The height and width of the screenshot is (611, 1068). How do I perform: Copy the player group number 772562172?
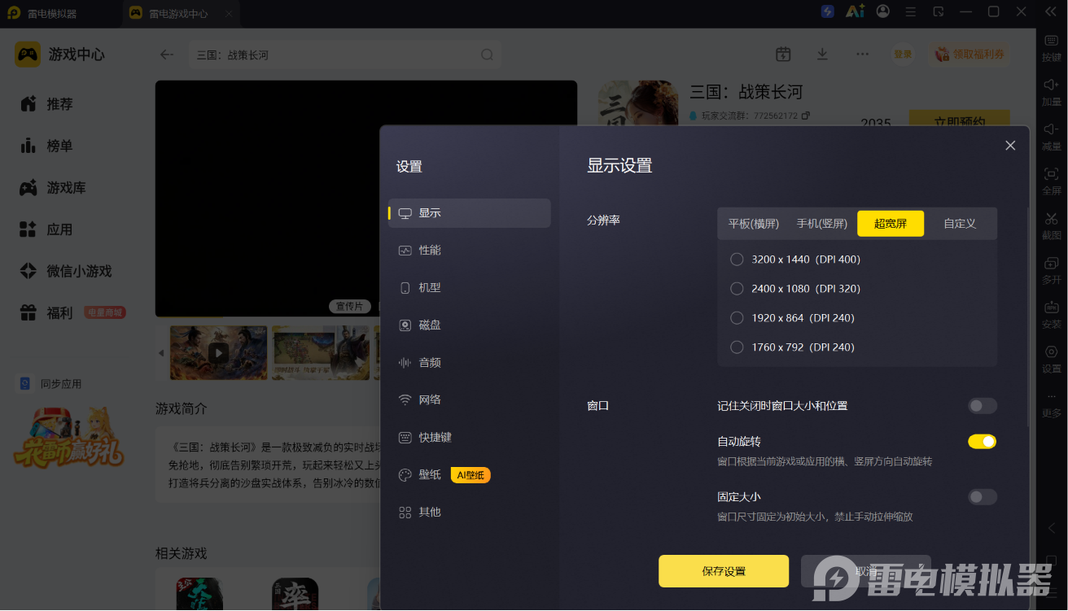(806, 116)
